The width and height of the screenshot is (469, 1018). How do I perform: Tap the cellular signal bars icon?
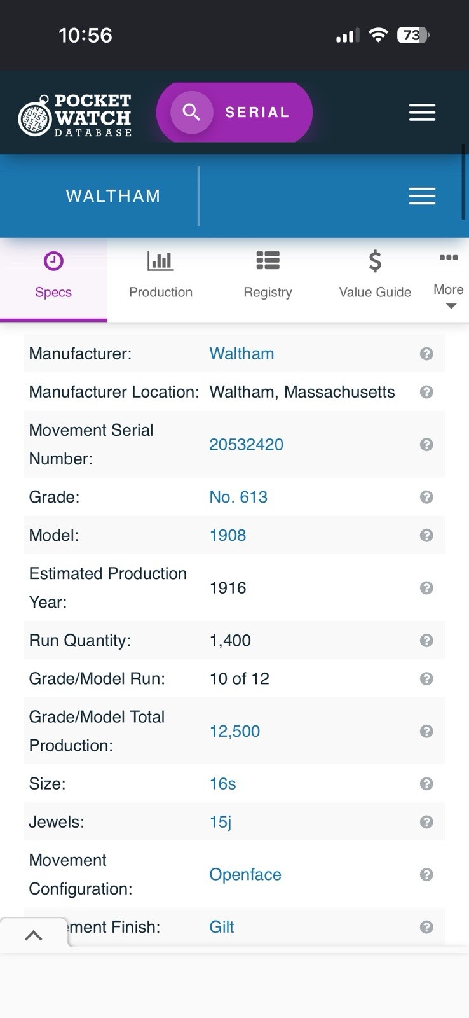tap(348, 36)
